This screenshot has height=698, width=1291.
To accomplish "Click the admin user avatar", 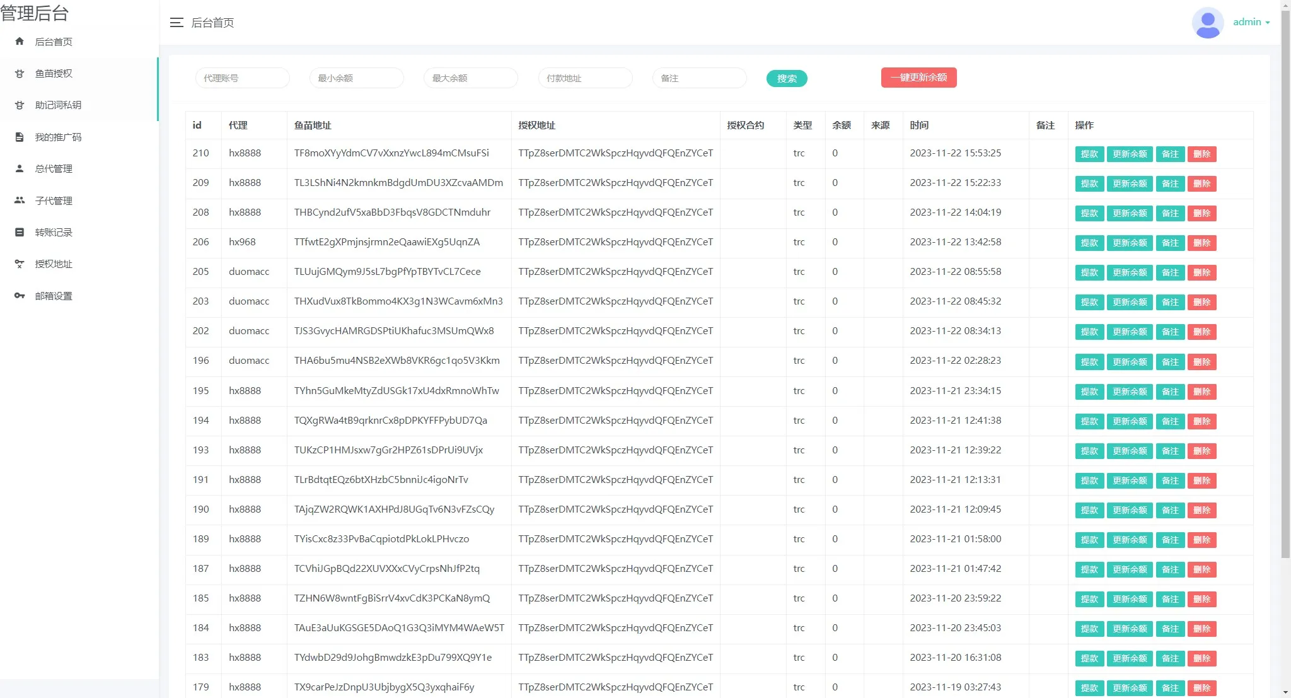I will [x=1207, y=23].
